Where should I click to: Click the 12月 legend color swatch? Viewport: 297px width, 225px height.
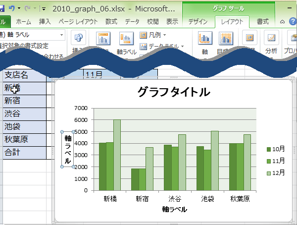click(269, 173)
